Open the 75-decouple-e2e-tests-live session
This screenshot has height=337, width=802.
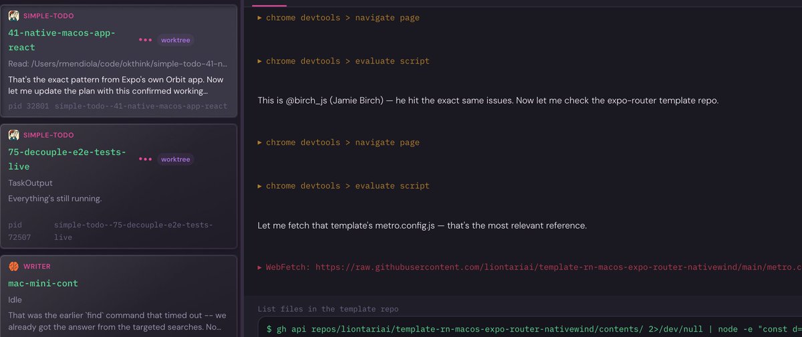coord(118,187)
